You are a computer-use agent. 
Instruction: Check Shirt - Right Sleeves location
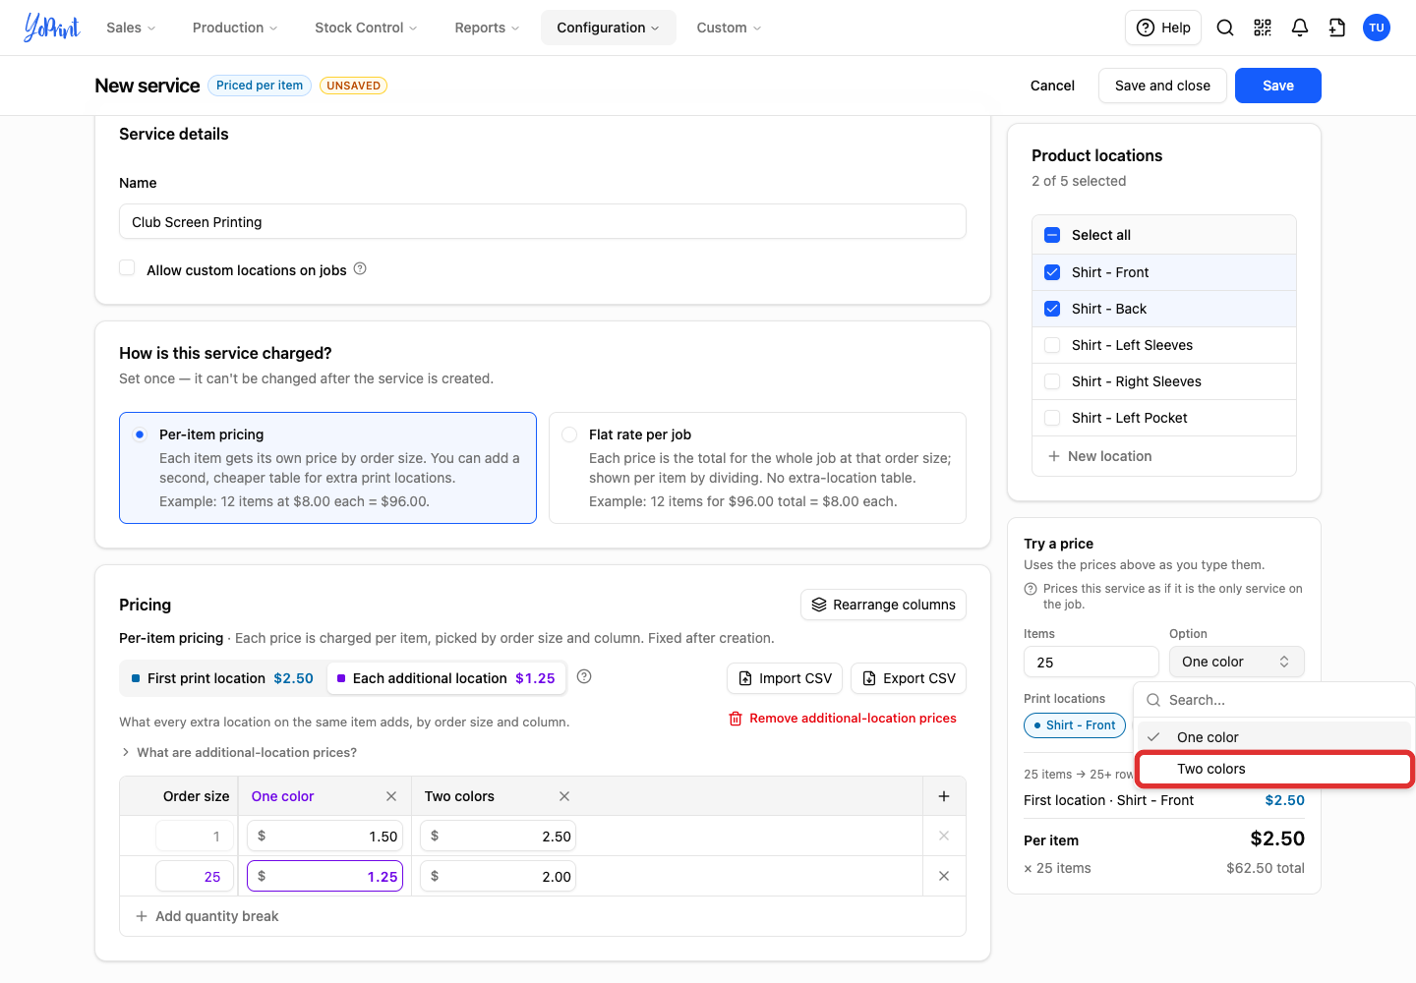[x=1052, y=381]
